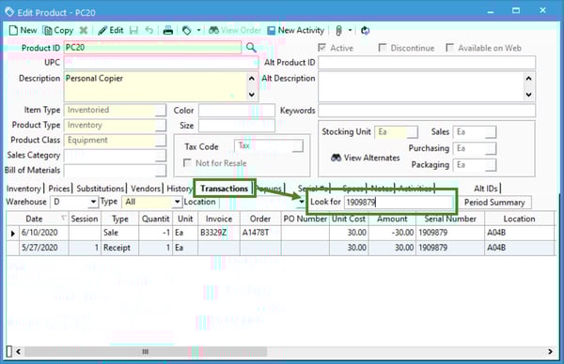
Task: Switch to the Prices tab
Action: (x=58, y=189)
